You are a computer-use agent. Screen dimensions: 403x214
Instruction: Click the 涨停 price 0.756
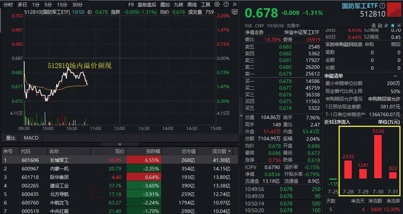pos(274,160)
